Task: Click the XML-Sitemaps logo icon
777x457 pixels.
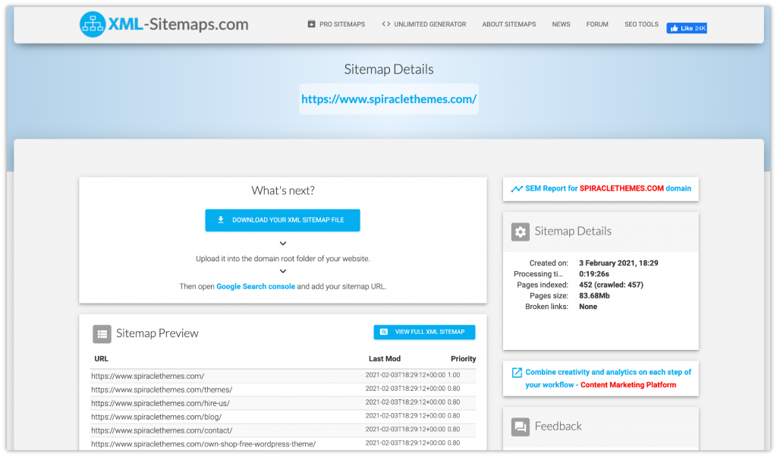Action: click(93, 24)
